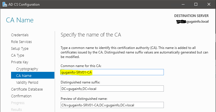Select Setup Type in the sidebar
This screenshot has width=216, height=112.
[20, 49]
